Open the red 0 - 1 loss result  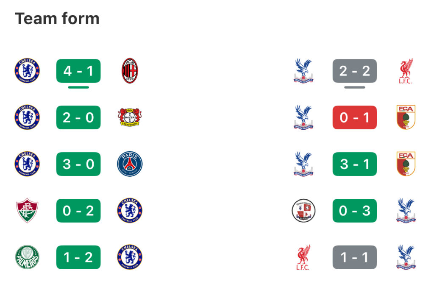[355, 117]
